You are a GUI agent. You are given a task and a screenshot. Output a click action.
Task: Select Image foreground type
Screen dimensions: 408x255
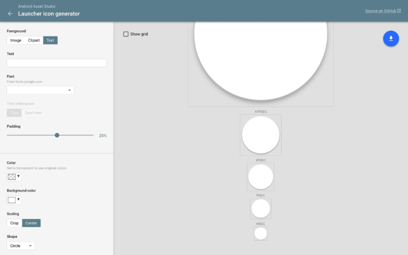tap(16, 40)
